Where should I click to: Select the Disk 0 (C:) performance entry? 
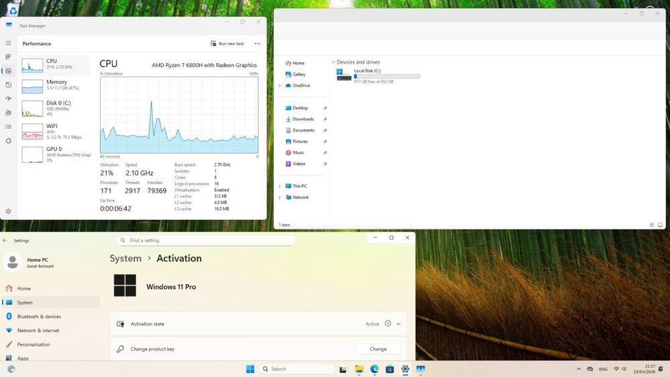[x=55, y=108]
